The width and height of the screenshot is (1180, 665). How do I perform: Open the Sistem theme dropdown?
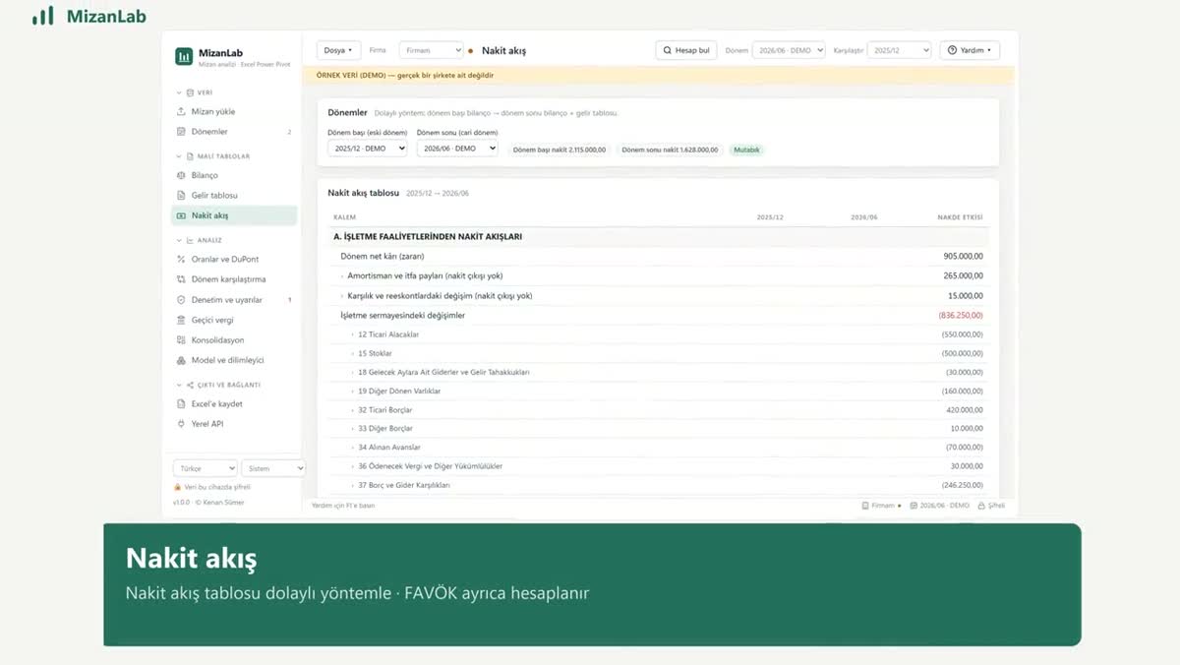pyautogui.click(x=273, y=468)
